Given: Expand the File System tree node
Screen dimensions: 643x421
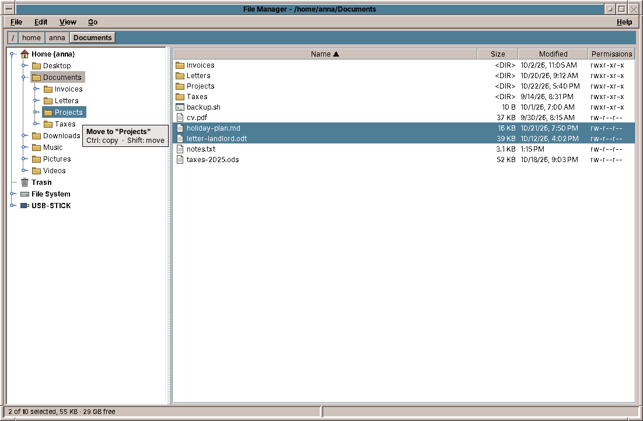Looking at the screenshot, I should pos(13,194).
